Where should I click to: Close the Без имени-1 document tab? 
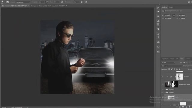28,6
